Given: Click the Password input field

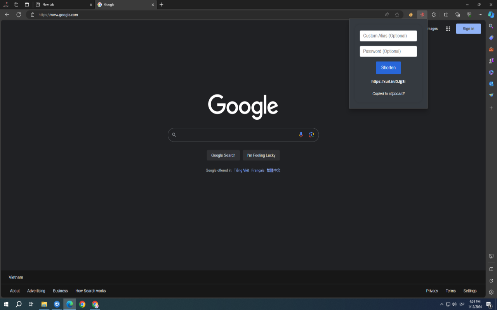Looking at the screenshot, I should point(388,51).
